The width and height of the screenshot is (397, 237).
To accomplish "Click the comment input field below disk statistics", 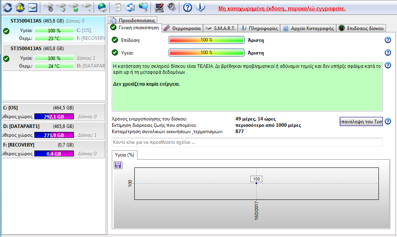I will (x=247, y=142).
